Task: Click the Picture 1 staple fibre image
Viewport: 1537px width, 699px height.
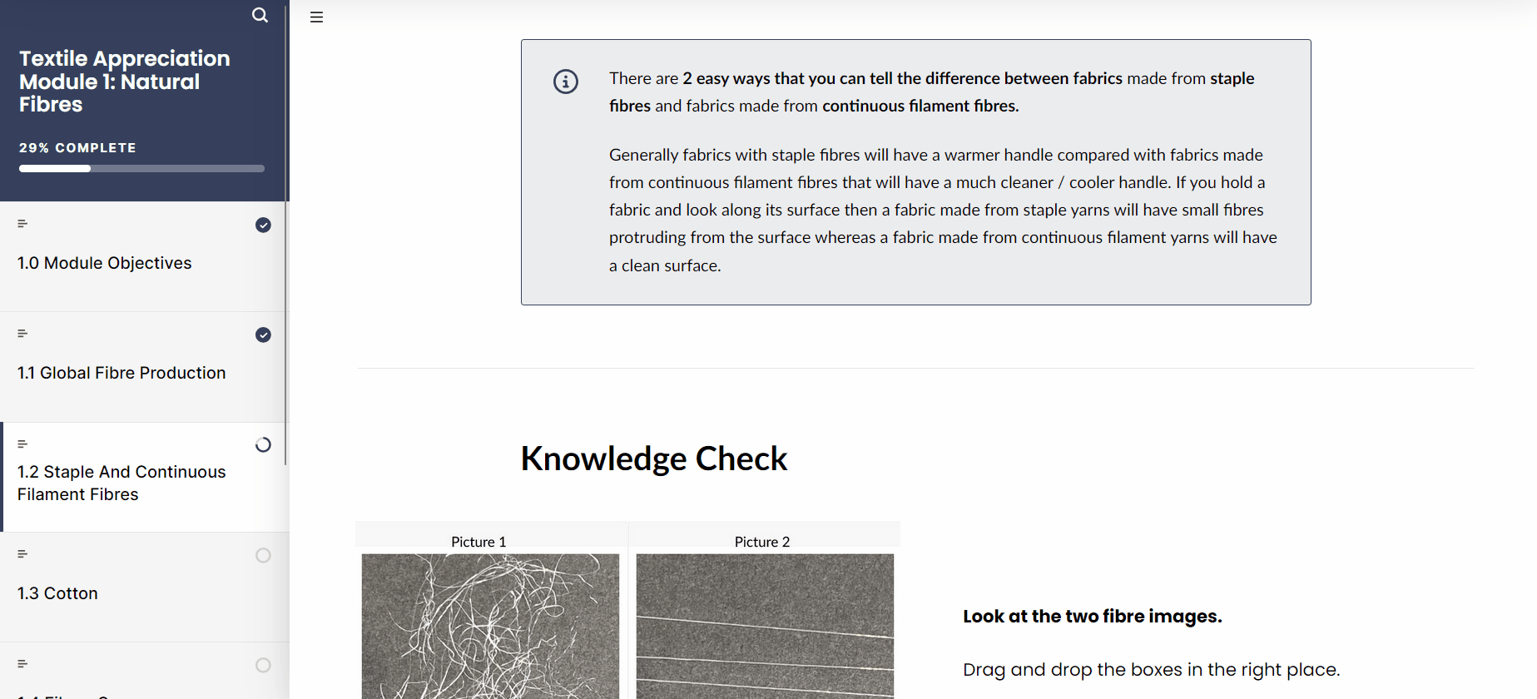Action: click(x=490, y=626)
